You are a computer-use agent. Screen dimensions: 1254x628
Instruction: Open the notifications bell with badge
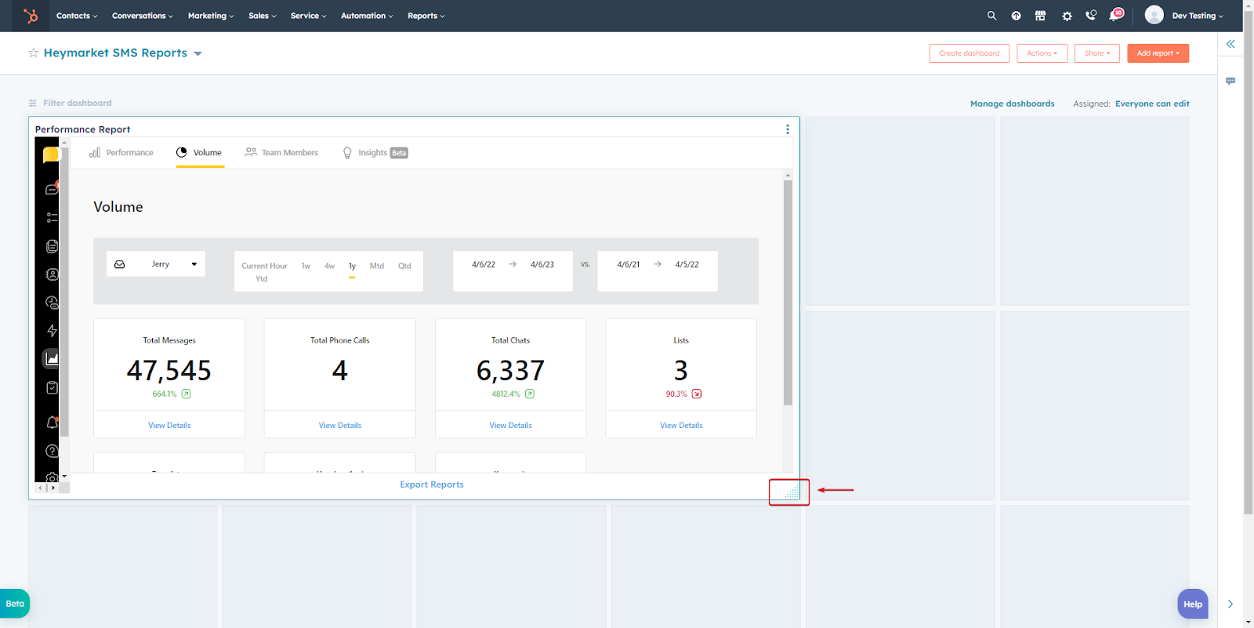[1115, 15]
